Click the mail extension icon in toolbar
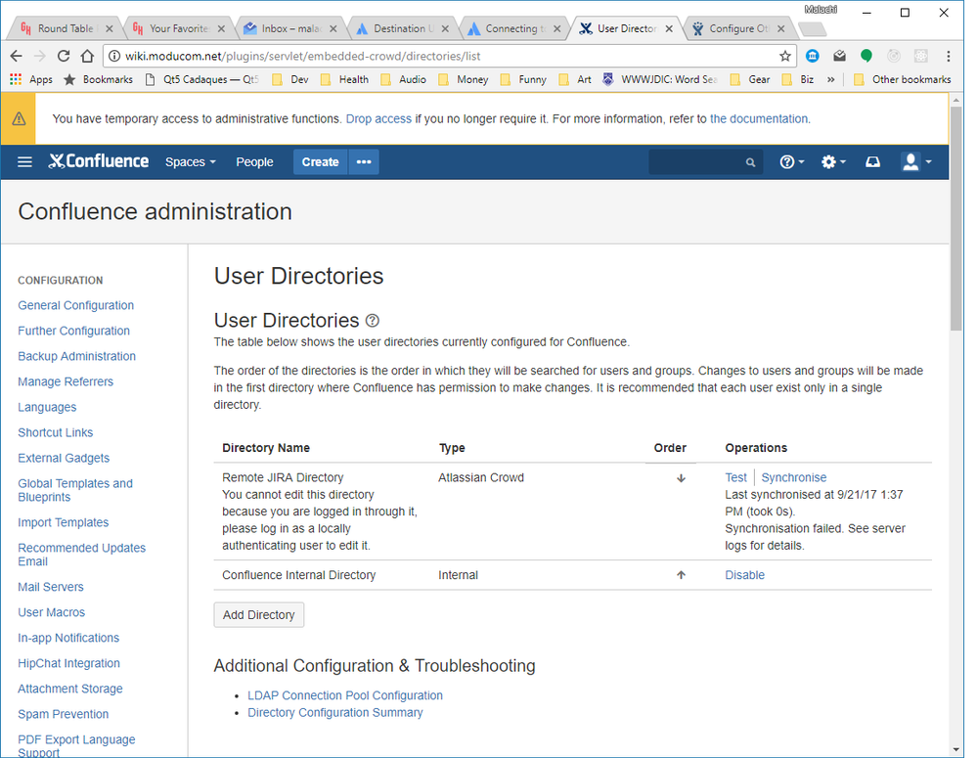977x758 pixels. (x=839, y=56)
